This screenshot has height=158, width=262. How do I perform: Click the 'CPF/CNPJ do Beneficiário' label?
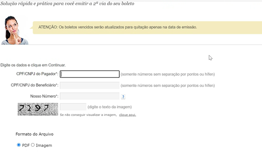[x=35, y=85]
